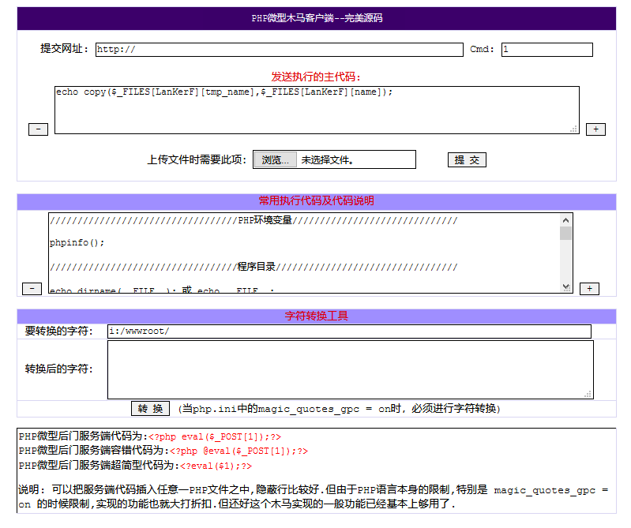This screenshot has height=528, width=631.
Task: Click the main code textarea resize grip
Action: [574, 129]
